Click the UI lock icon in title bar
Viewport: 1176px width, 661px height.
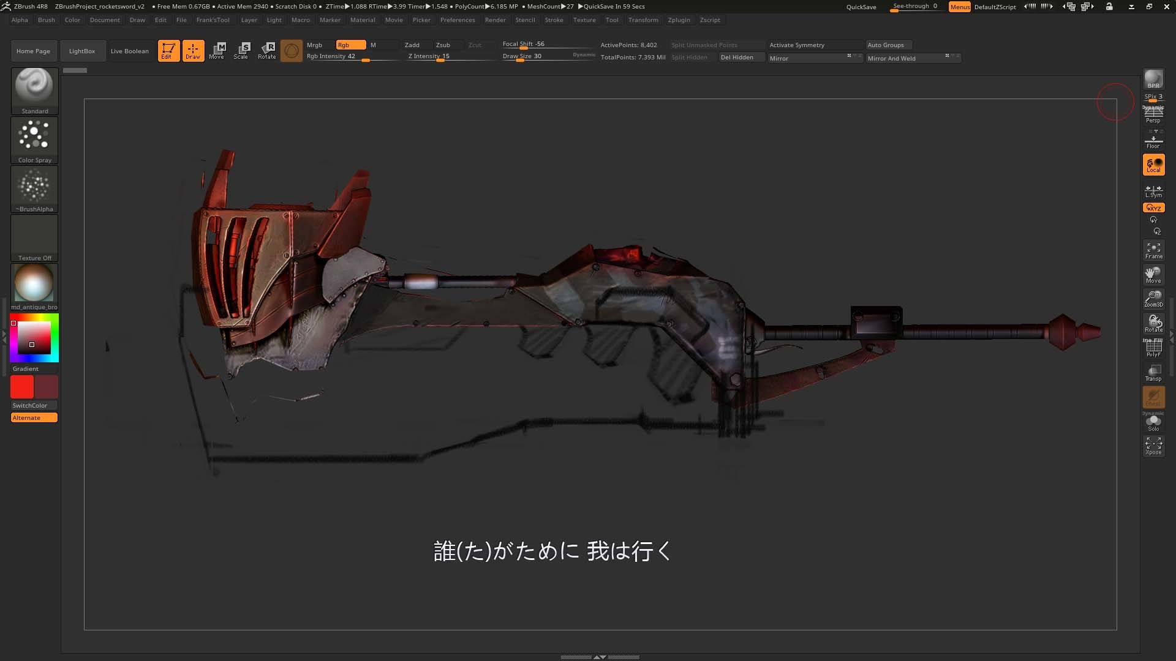point(1109,6)
